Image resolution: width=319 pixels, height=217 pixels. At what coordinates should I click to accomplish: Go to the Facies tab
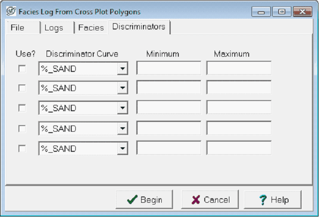pyautogui.click(x=91, y=28)
